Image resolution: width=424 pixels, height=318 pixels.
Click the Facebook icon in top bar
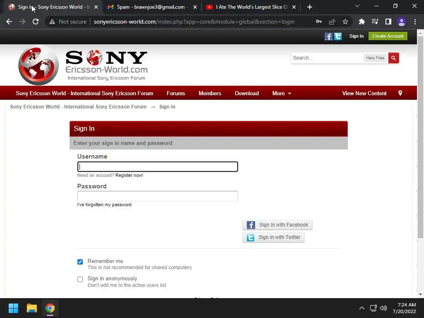point(328,36)
